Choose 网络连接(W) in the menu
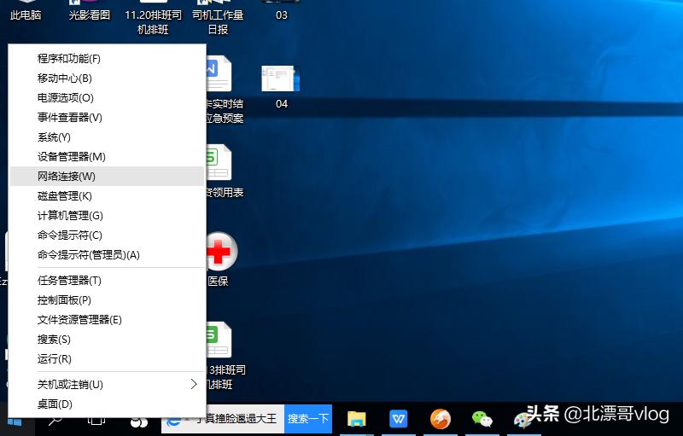Screen dimensions: 683x436 point(107,177)
